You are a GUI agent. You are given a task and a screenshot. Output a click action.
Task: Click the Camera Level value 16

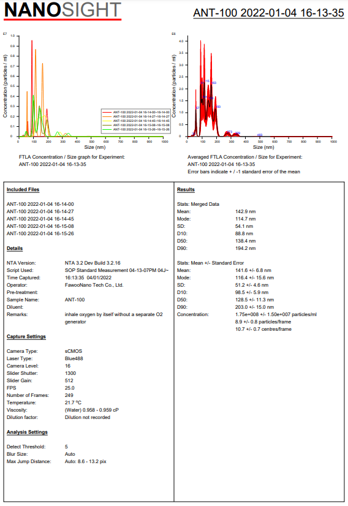click(67, 366)
